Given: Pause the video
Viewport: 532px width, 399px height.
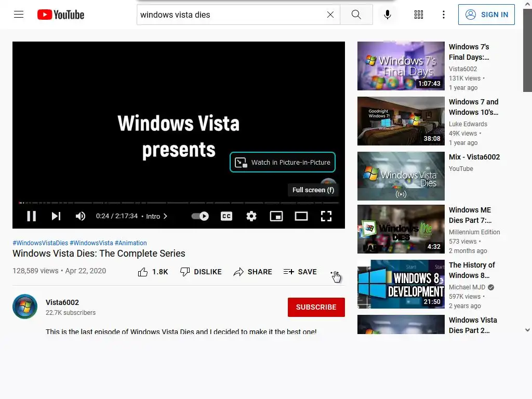Looking at the screenshot, I should tap(32, 216).
